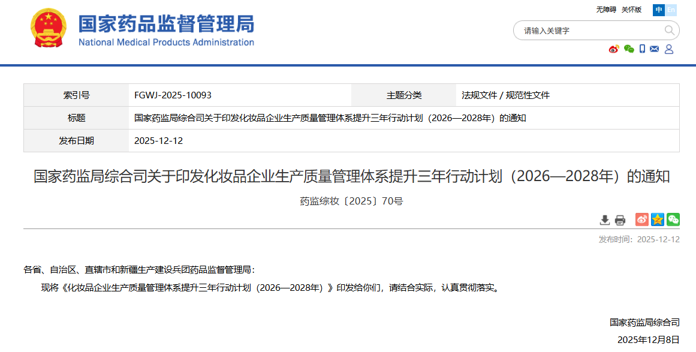The width and height of the screenshot is (696, 352).
Task: Switch language to English (En)
Action: point(671,10)
